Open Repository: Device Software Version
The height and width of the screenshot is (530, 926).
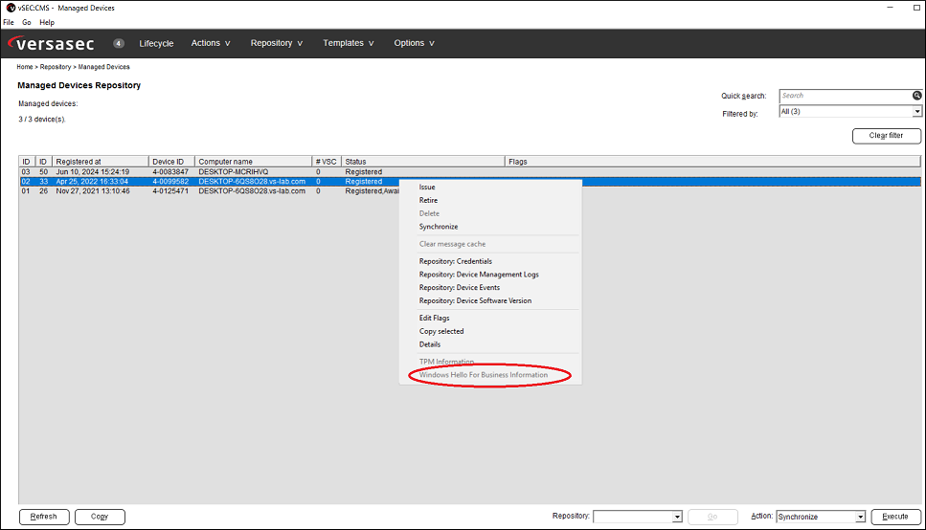click(x=475, y=300)
